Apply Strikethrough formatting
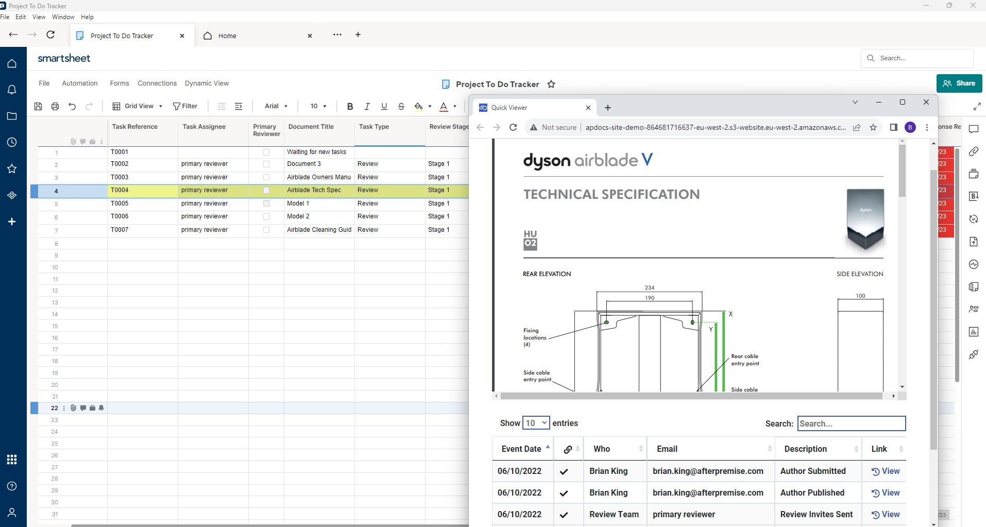The width and height of the screenshot is (986, 527). point(401,106)
